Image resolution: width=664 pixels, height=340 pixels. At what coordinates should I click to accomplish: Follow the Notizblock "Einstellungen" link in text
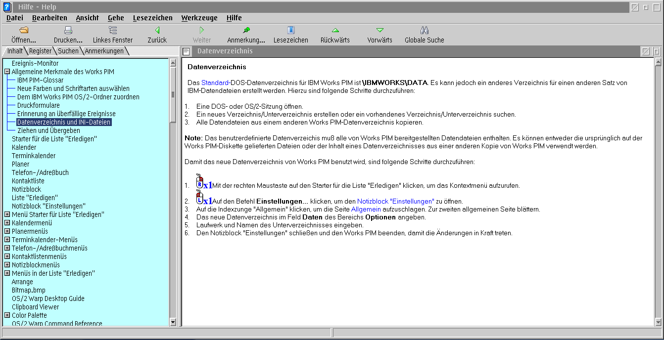(x=396, y=201)
